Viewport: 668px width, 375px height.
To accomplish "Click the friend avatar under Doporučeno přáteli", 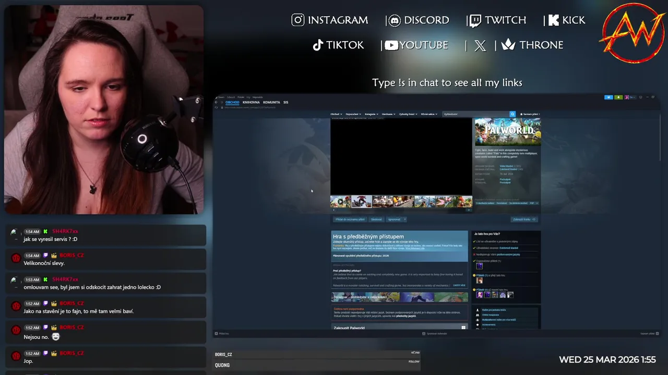I will 480,266.
